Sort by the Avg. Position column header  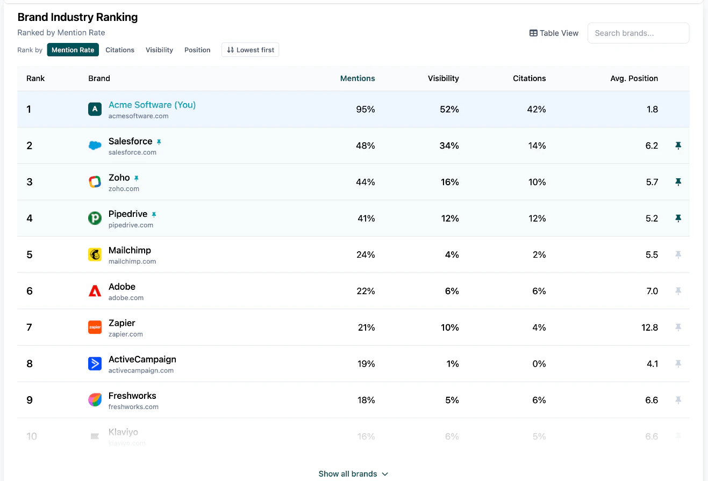click(634, 78)
